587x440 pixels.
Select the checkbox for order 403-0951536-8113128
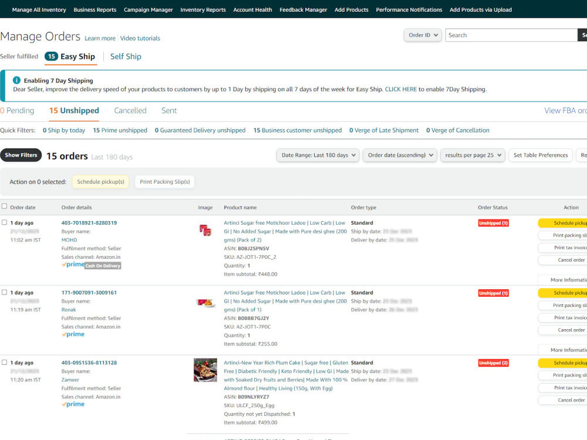point(5,362)
